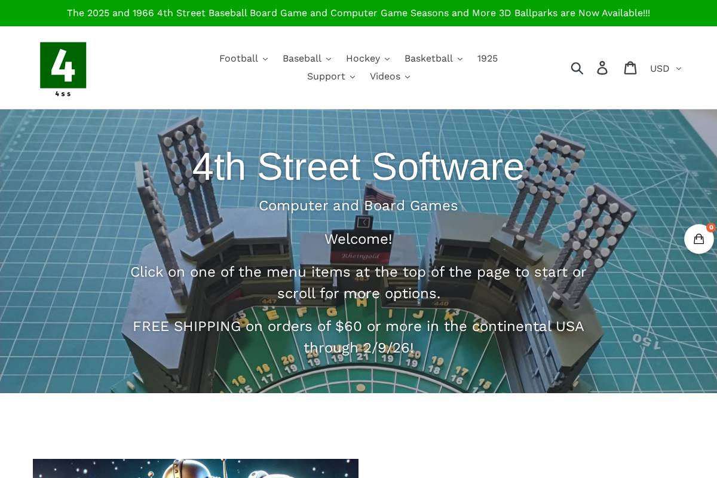Select the Baseball navigation menu
This screenshot has height=478, width=717.
(x=302, y=59)
